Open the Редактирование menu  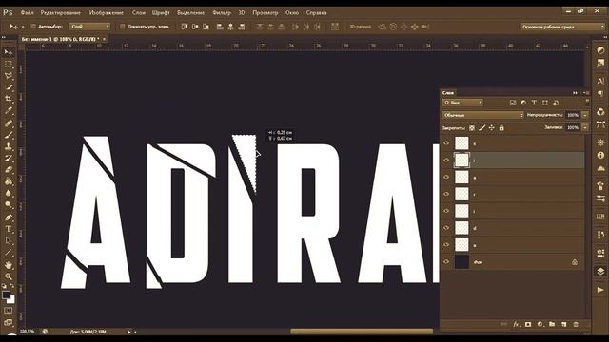pos(61,12)
